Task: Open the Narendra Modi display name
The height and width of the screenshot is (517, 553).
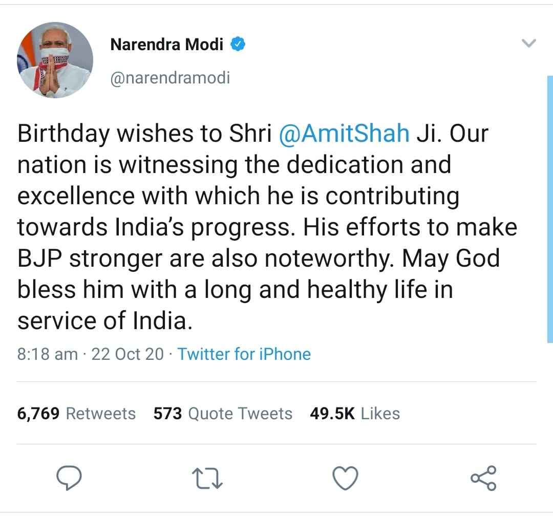Action: tap(167, 45)
